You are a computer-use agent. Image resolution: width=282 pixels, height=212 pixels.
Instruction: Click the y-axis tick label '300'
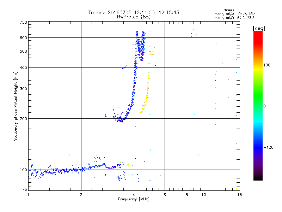pyautogui.click(x=24, y=89)
